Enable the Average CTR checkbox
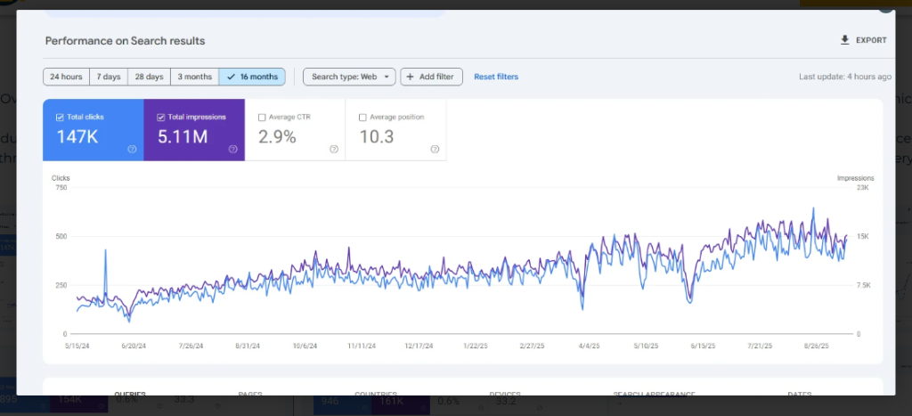912x416 pixels. point(262,118)
